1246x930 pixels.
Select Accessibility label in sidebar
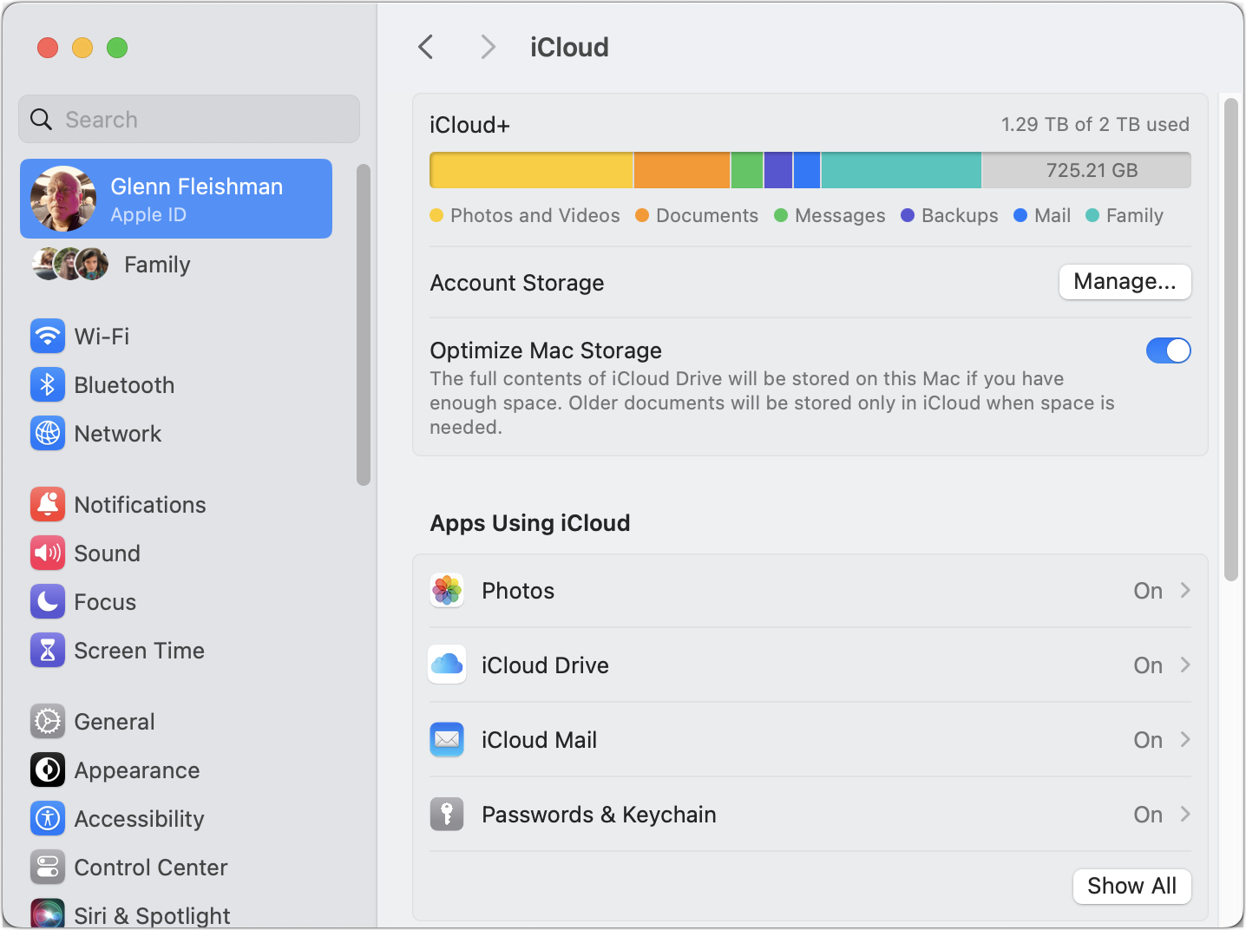point(139,819)
